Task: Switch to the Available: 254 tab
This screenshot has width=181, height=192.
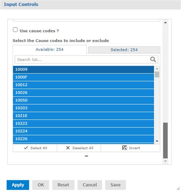Action: click(x=50, y=49)
